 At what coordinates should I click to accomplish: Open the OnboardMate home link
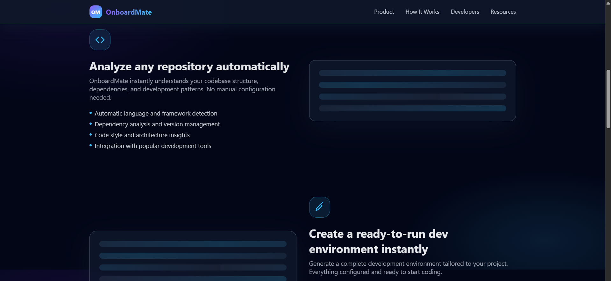point(121,12)
